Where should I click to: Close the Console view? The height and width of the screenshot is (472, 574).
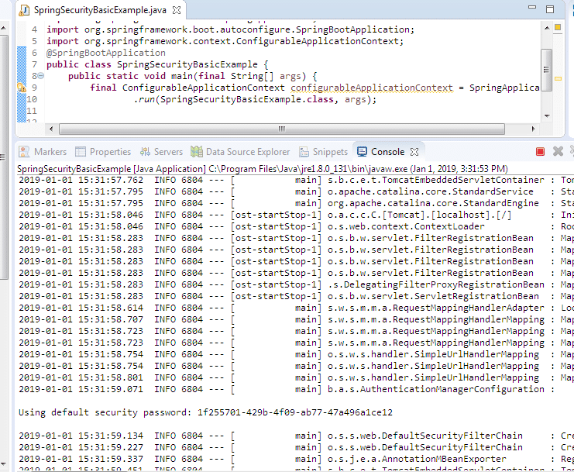pos(414,152)
